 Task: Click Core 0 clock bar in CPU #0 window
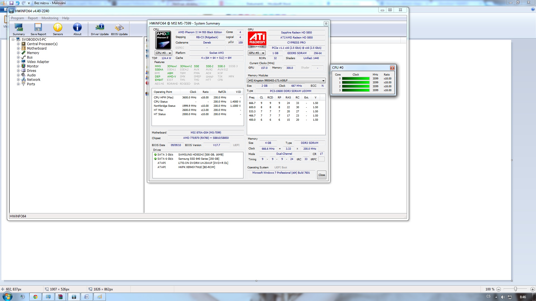(x=356, y=79)
